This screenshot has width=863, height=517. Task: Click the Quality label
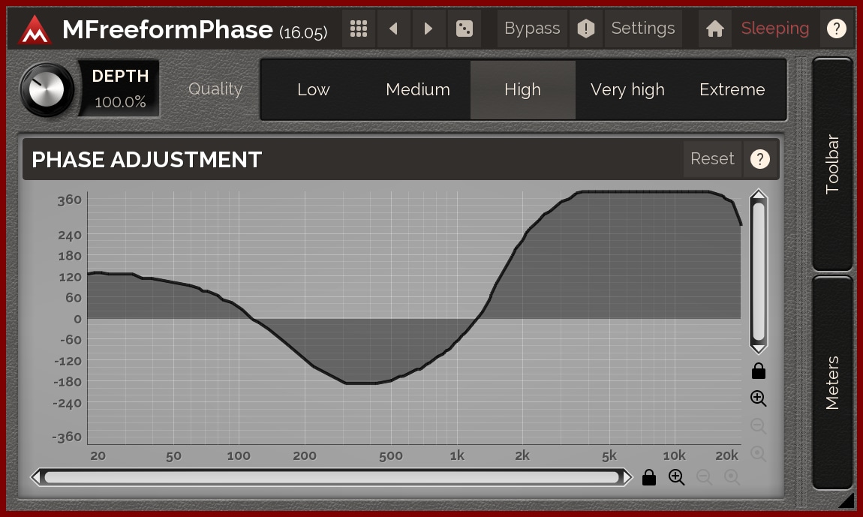[x=215, y=89]
